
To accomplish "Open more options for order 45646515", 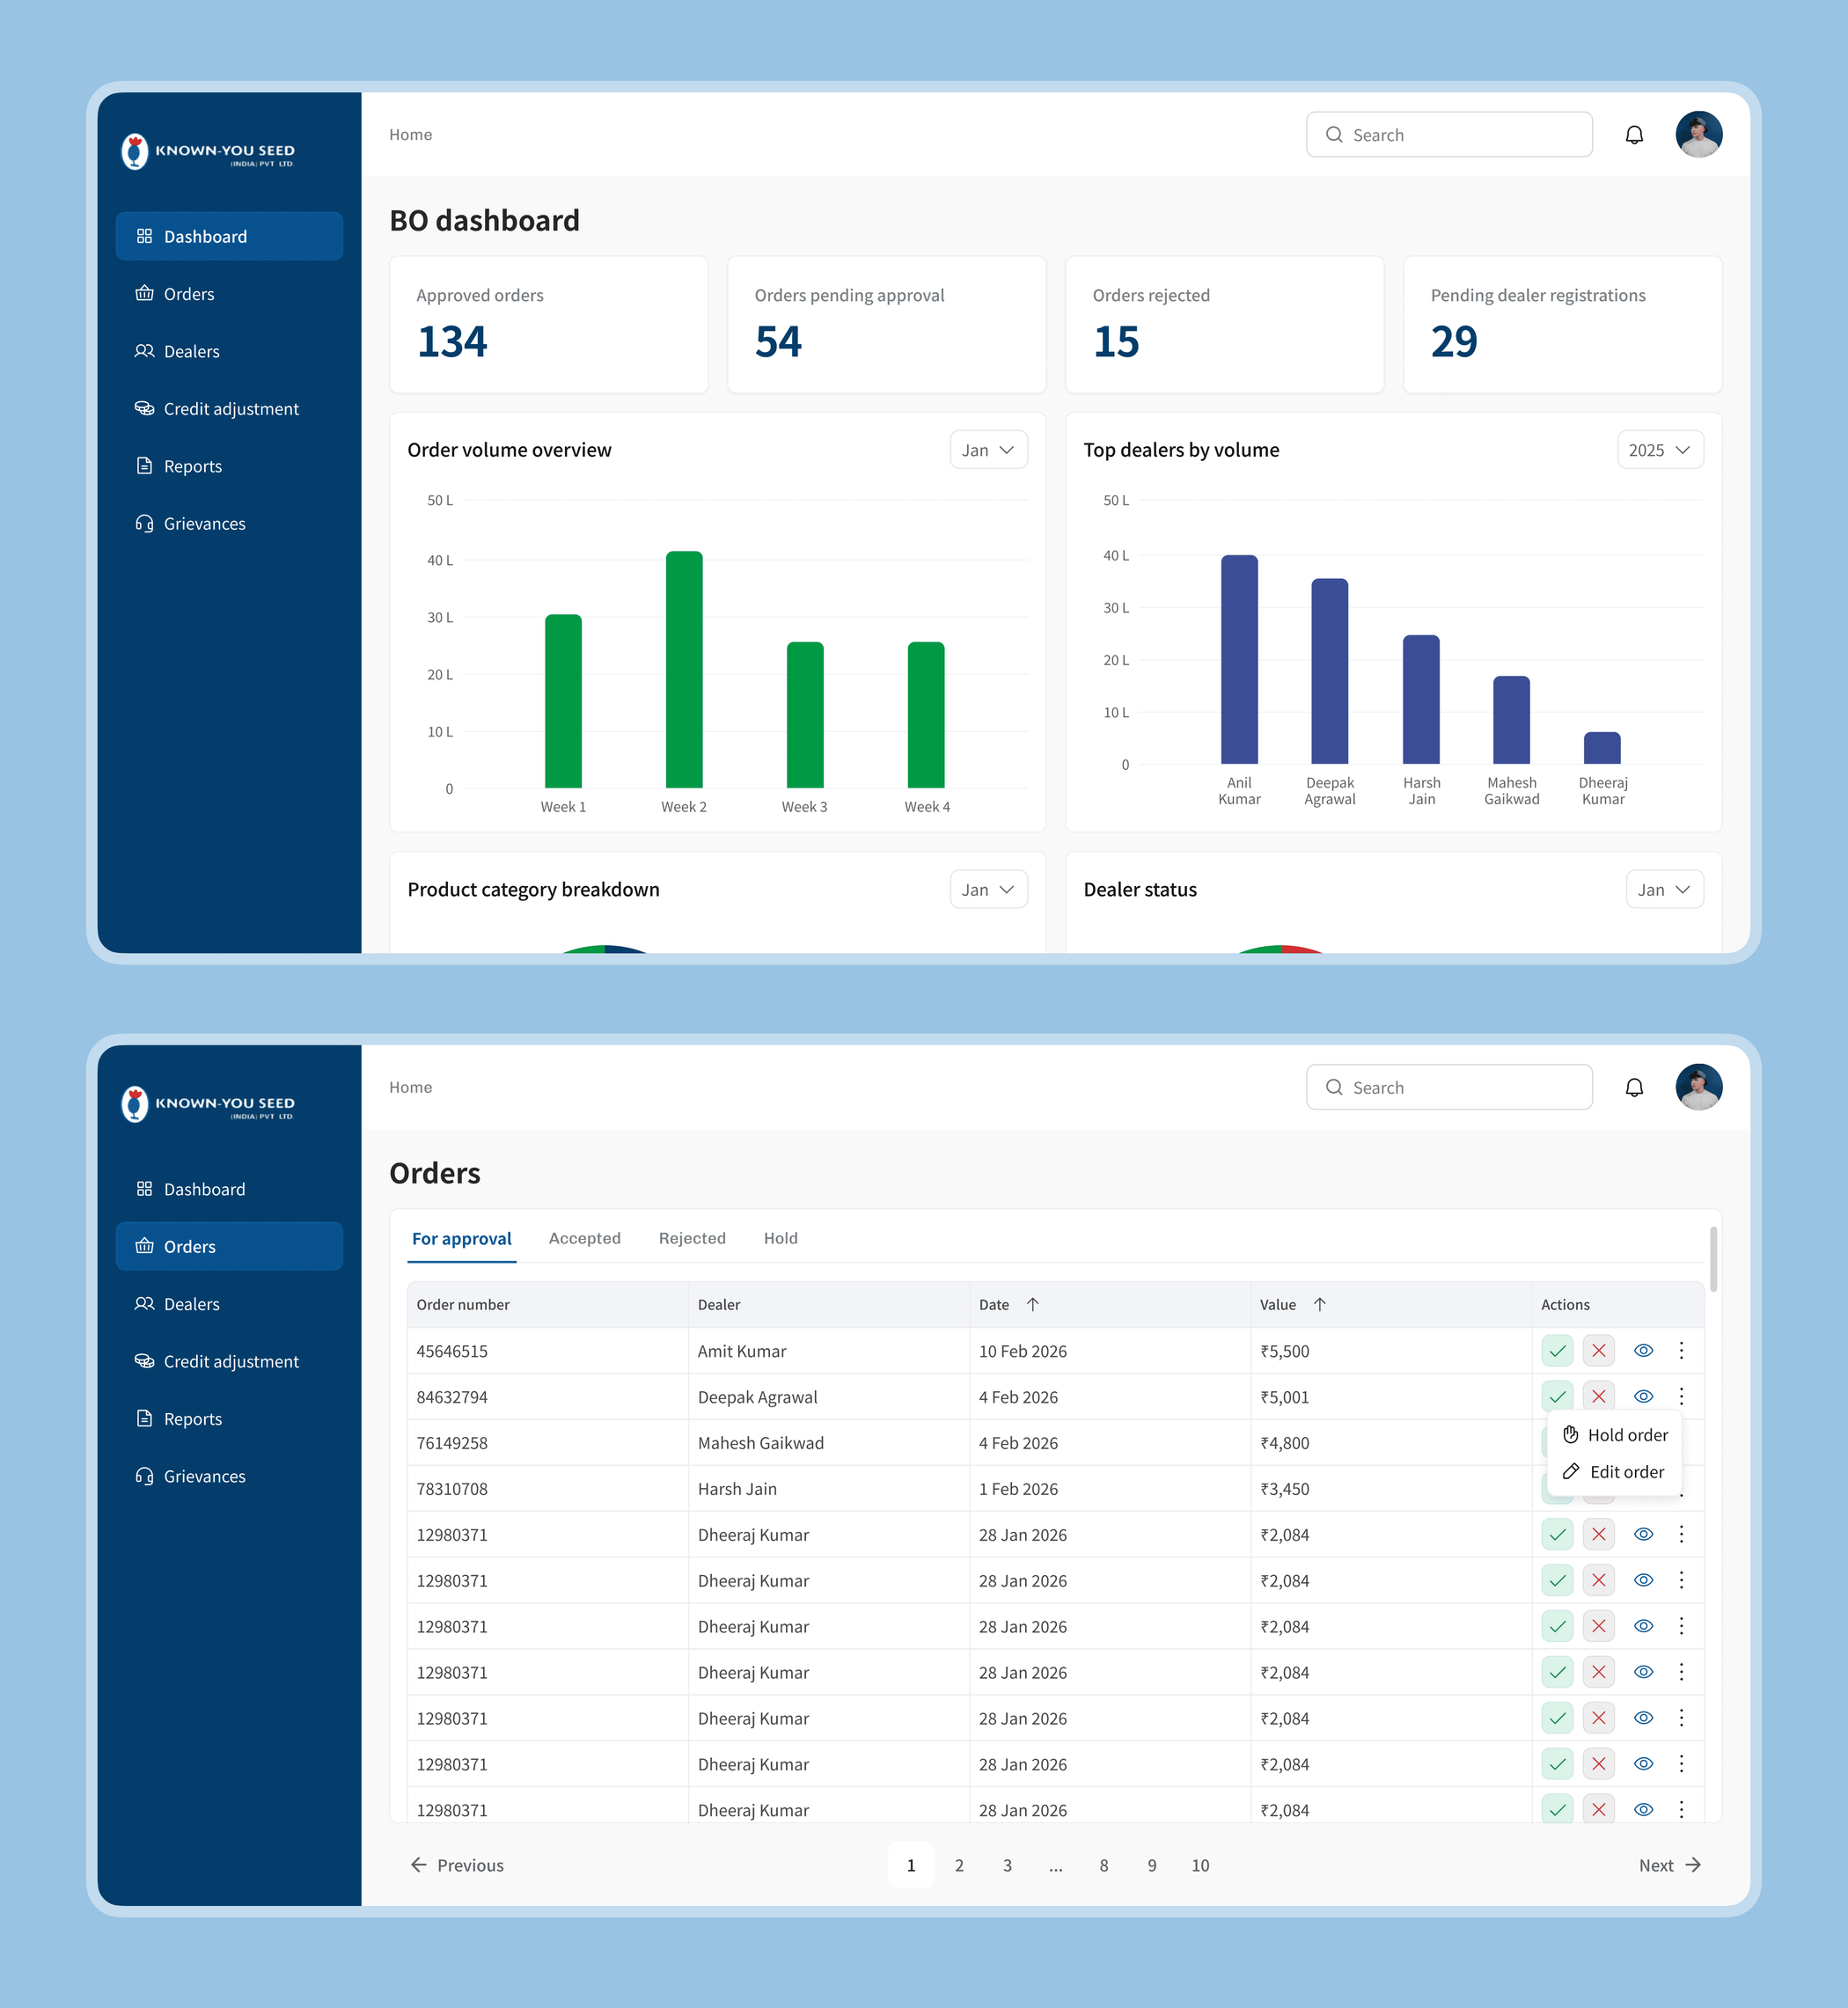I will coord(1681,1351).
